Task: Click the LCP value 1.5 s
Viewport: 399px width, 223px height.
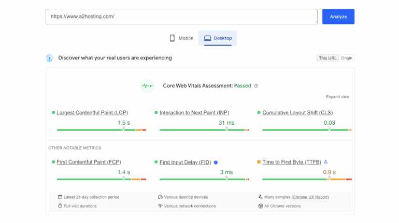Action: coord(124,123)
